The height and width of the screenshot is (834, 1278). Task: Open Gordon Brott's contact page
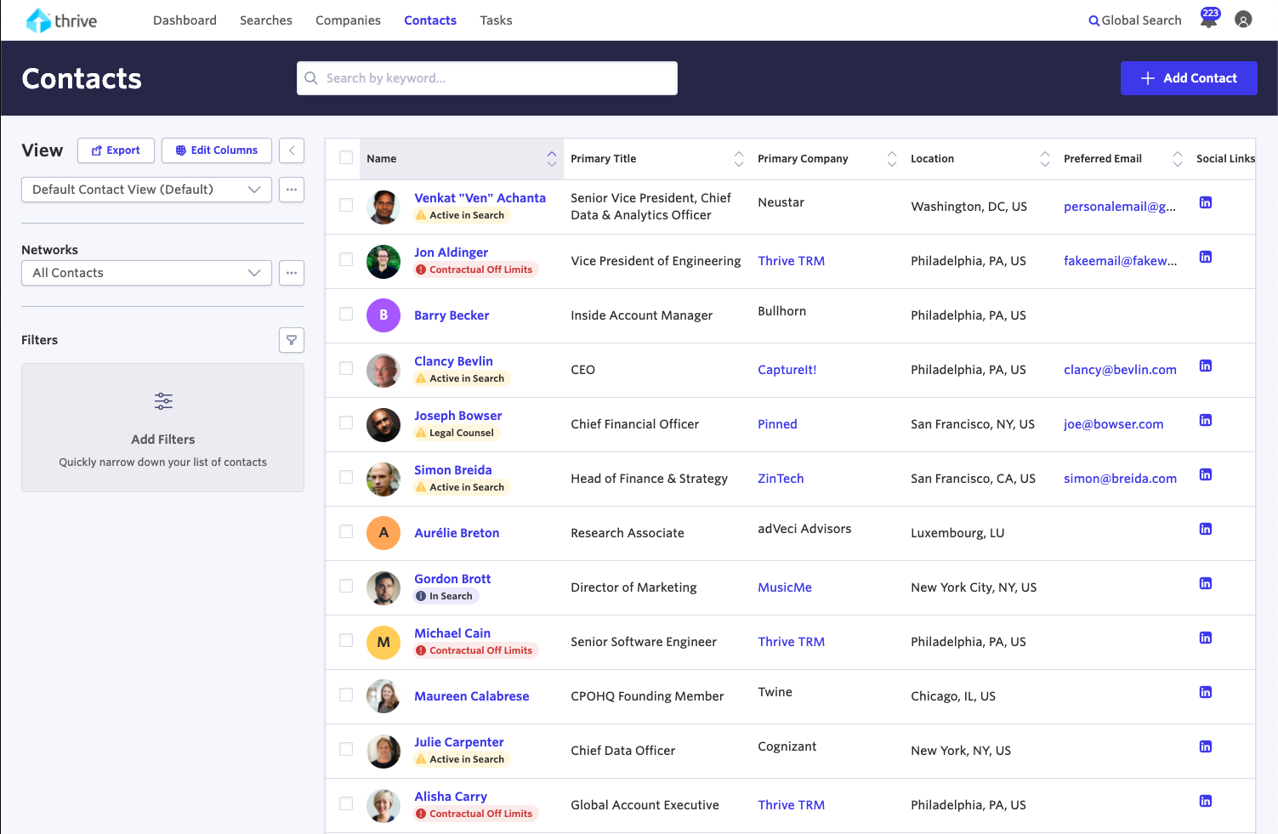[x=452, y=579]
